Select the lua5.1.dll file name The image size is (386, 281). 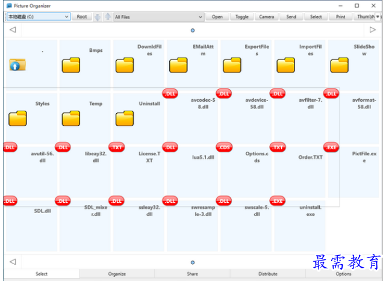pyautogui.click(x=203, y=157)
